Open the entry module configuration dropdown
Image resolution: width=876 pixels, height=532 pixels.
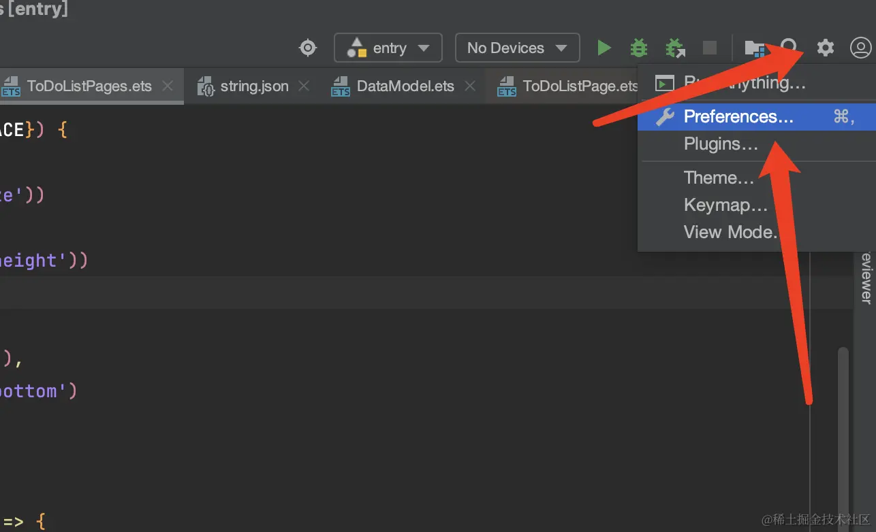[x=388, y=48]
